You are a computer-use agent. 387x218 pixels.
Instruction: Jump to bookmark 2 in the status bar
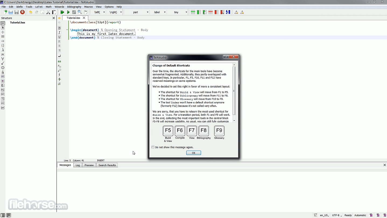pos(378,215)
